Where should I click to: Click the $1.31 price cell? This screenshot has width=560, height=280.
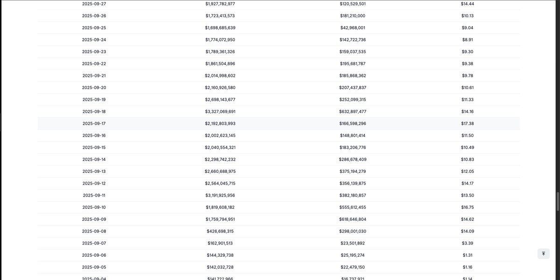point(468,255)
